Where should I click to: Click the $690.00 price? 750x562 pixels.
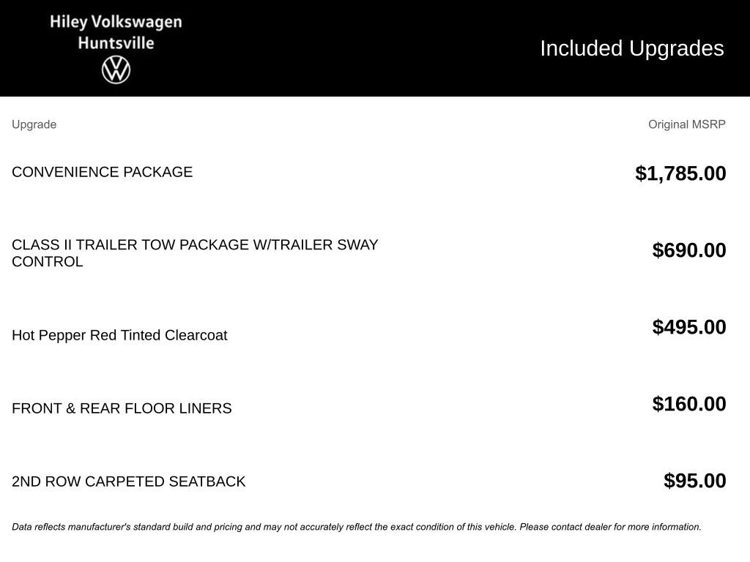click(x=689, y=250)
